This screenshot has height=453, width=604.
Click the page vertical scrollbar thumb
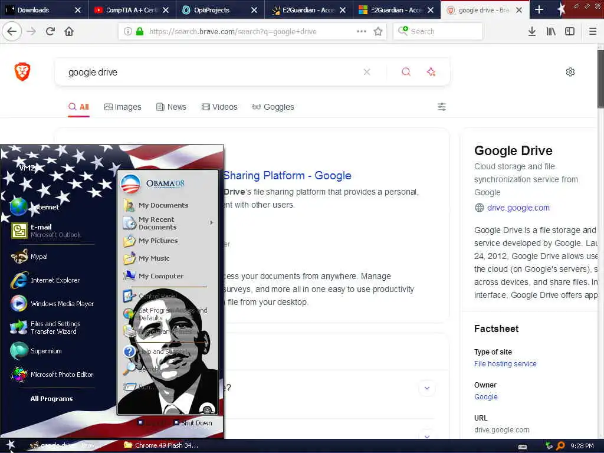[x=600, y=79]
